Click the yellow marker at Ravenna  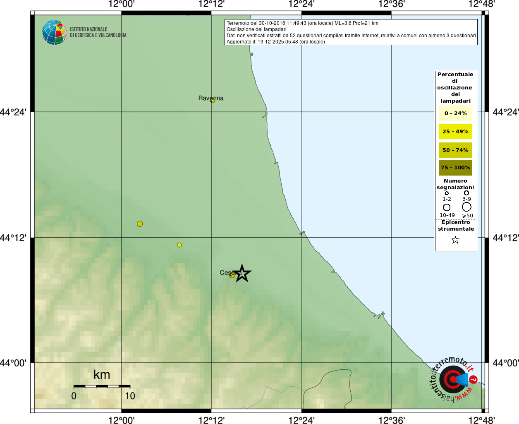[x=213, y=101]
